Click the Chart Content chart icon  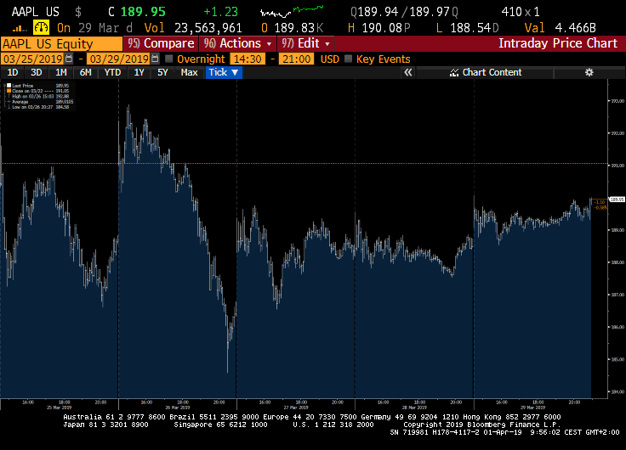(454, 72)
